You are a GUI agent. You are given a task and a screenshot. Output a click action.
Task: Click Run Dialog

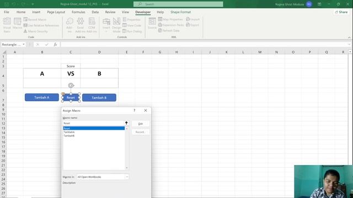[132, 31]
